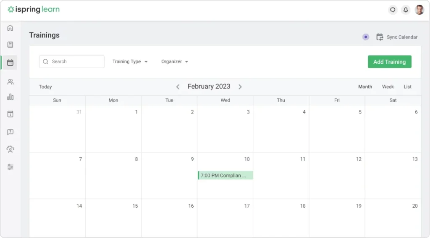430x238 pixels.
Task: Select the calendar Trainings sidebar icon
Action: pyautogui.click(x=10, y=63)
